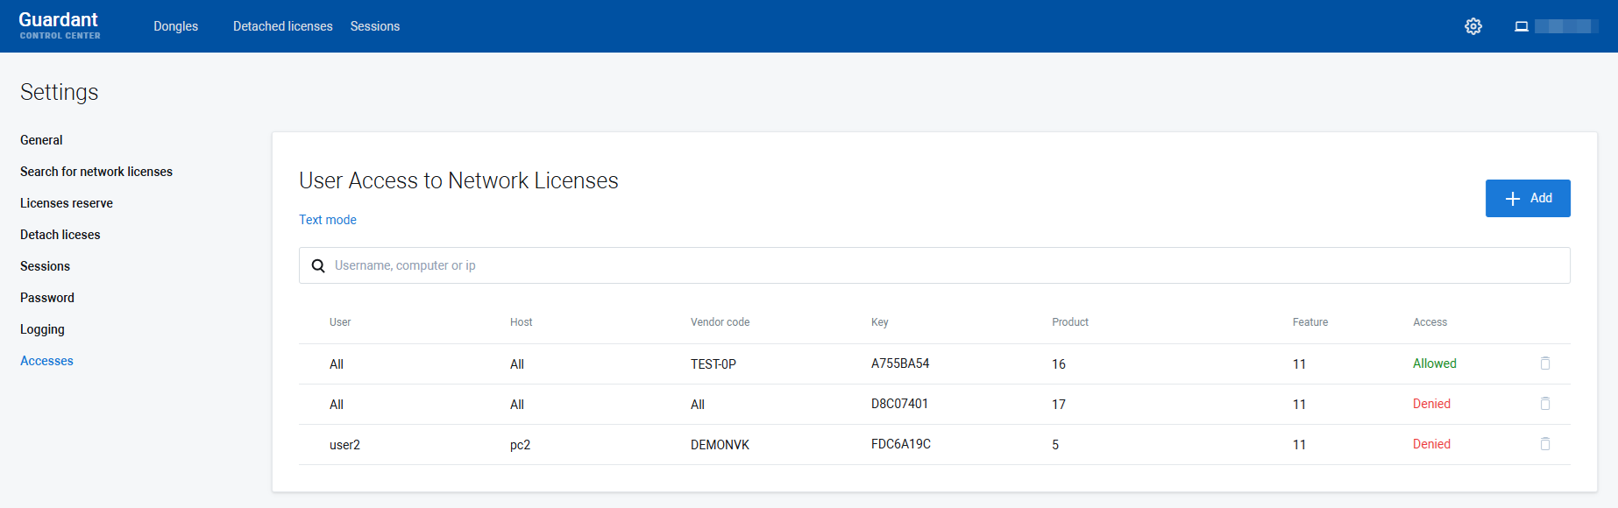This screenshot has height=508, width=1618.
Task: Select Detach liceses in sidebar
Action: (60, 235)
